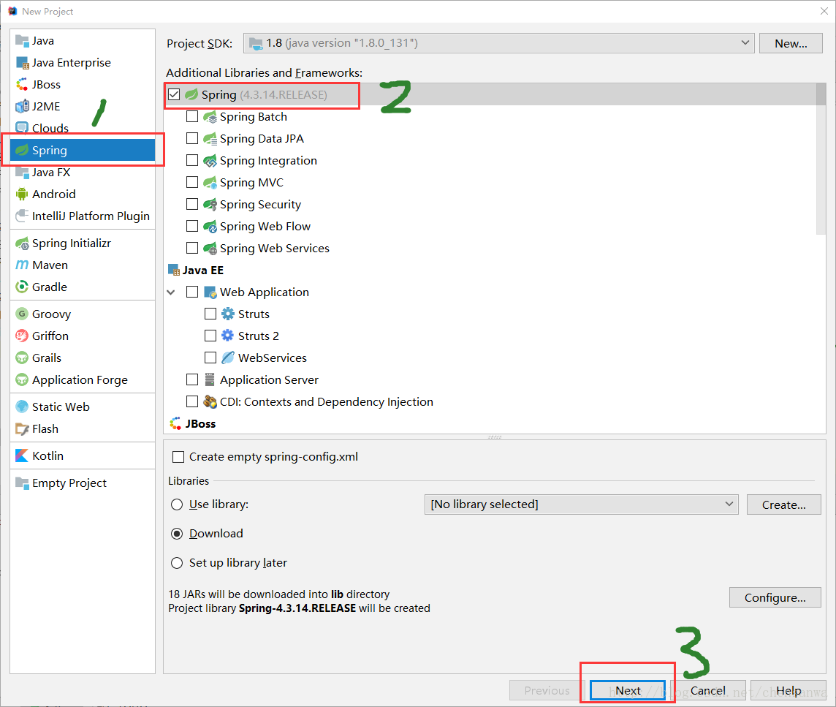
Task: Choose the Java Enterprise icon in sidebar
Action: [22, 62]
